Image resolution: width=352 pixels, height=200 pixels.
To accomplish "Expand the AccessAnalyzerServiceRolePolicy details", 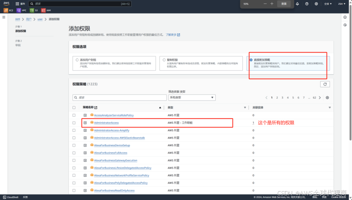I will 85,115.
